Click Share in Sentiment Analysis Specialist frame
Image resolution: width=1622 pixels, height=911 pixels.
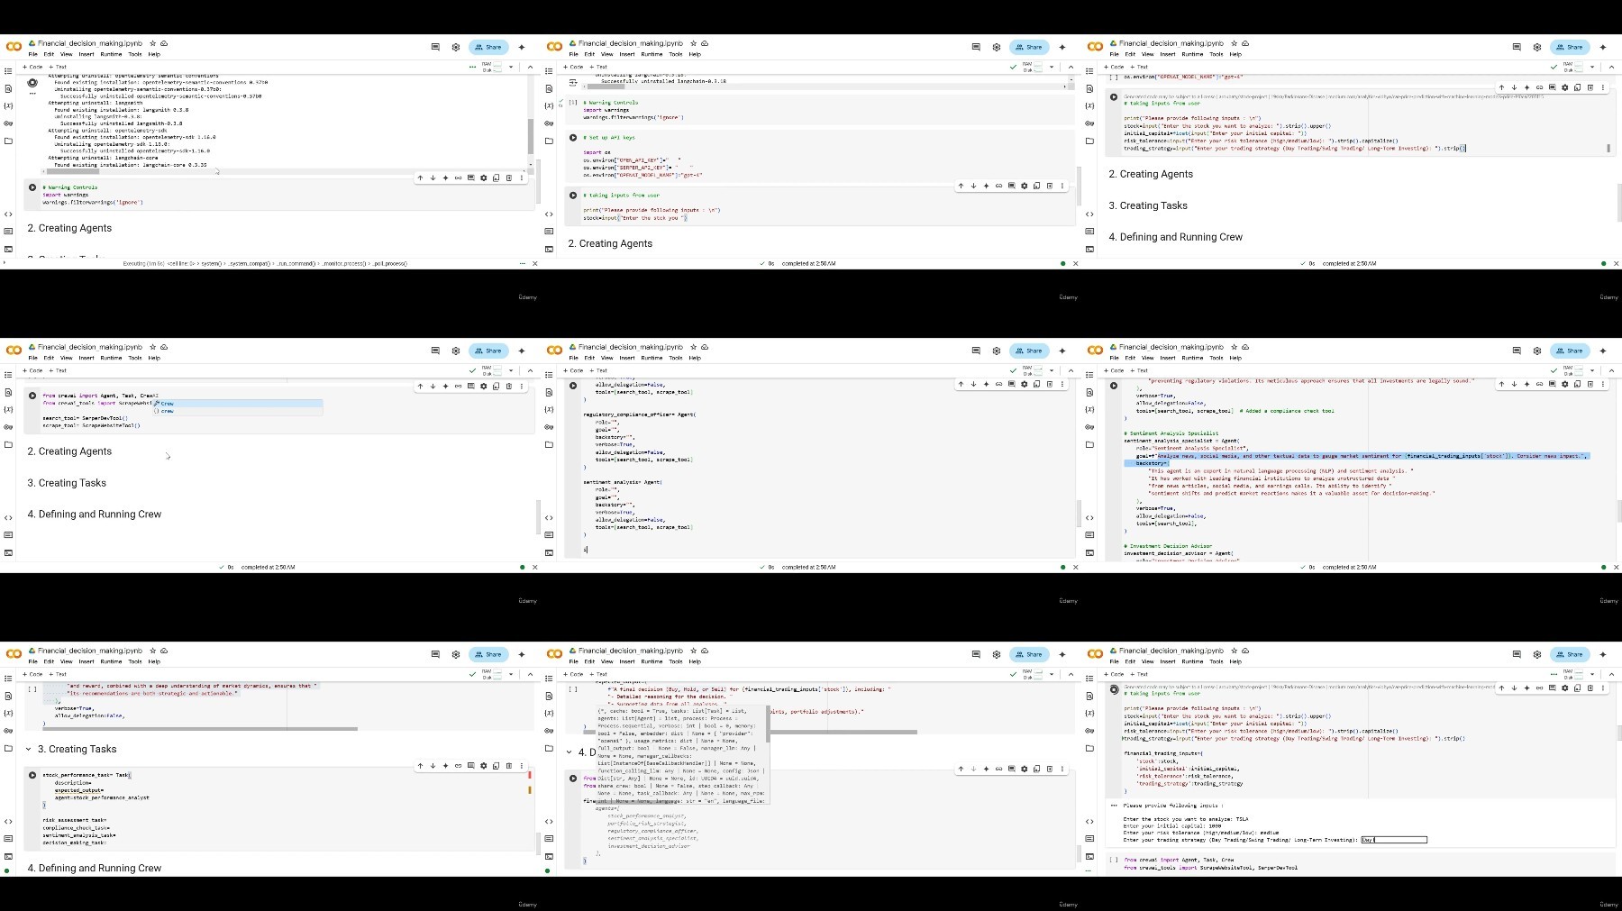pyautogui.click(x=1571, y=351)
